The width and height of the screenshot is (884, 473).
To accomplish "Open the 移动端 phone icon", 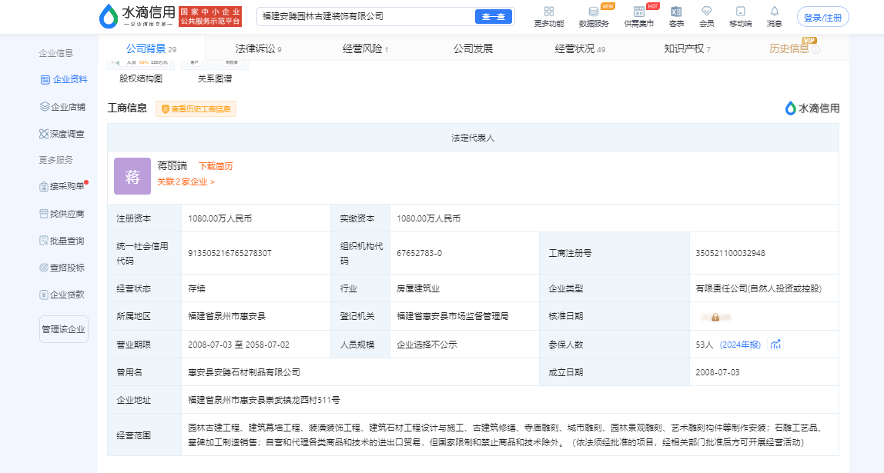I will tap(740, 12).
